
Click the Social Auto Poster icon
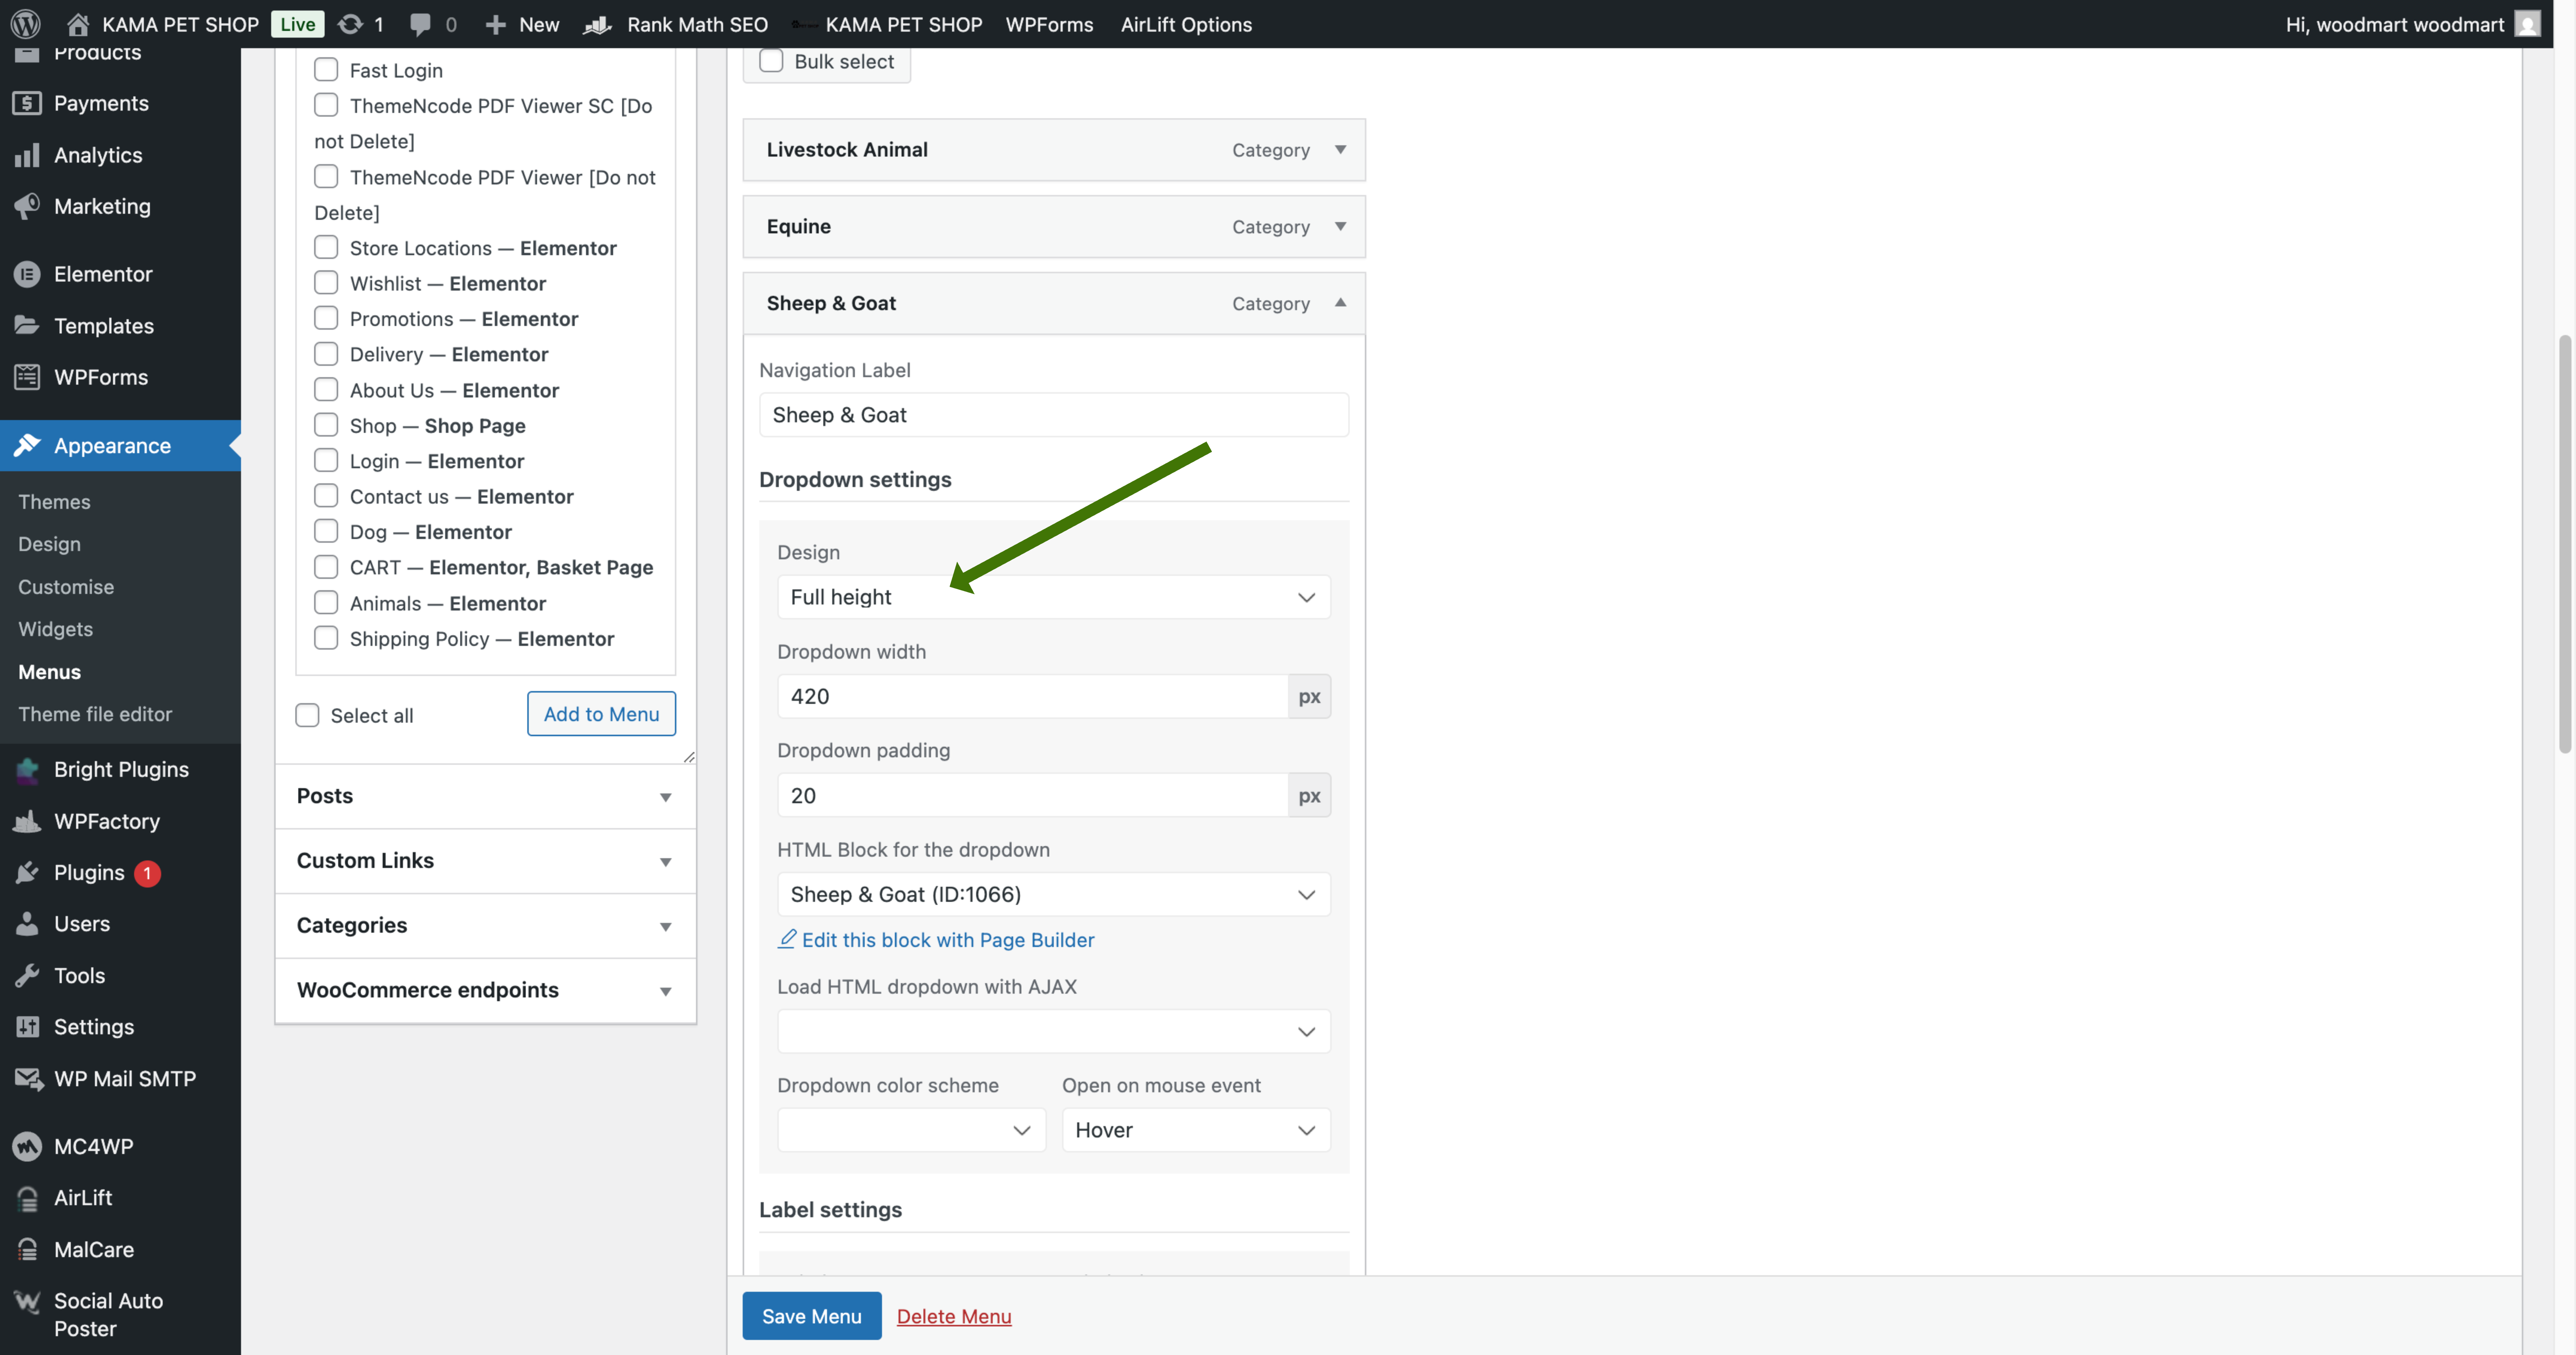coord(27,1301)
